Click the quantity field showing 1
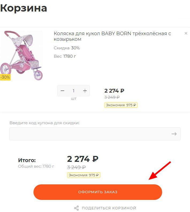The height and width of the screenshot is (212, 190). click(74, 91)
